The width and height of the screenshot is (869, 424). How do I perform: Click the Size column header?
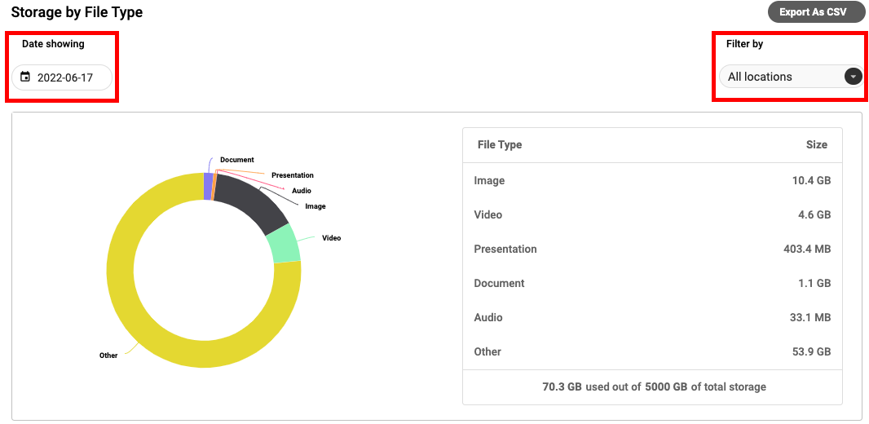816,144
